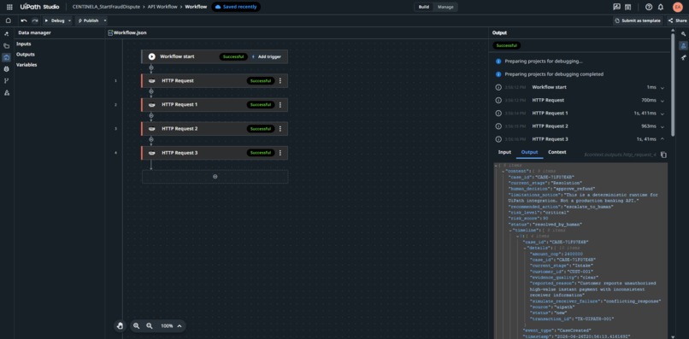Viewport: 689px width, 339px height.
Task: Click the HTTP Request 3 node icon
Action: [x=152, y=153]
